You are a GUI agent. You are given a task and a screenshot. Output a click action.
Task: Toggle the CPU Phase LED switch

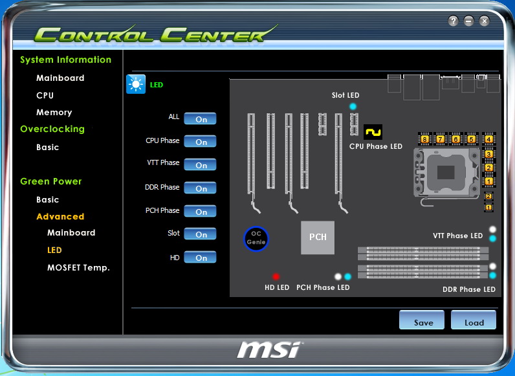(x=201, y=142)
